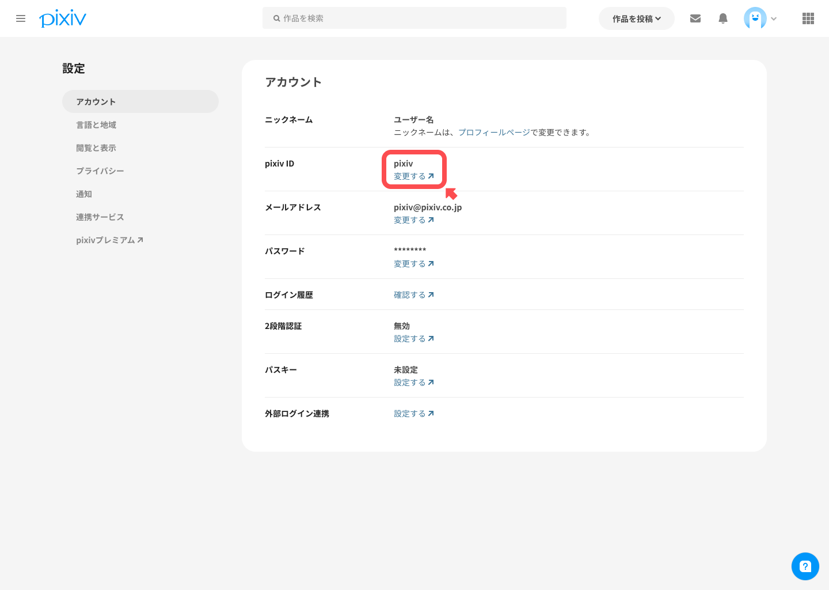This screenshot has height=590, width=829.
Task: Click the アカウント panel heading
Action: click(294, 82)
